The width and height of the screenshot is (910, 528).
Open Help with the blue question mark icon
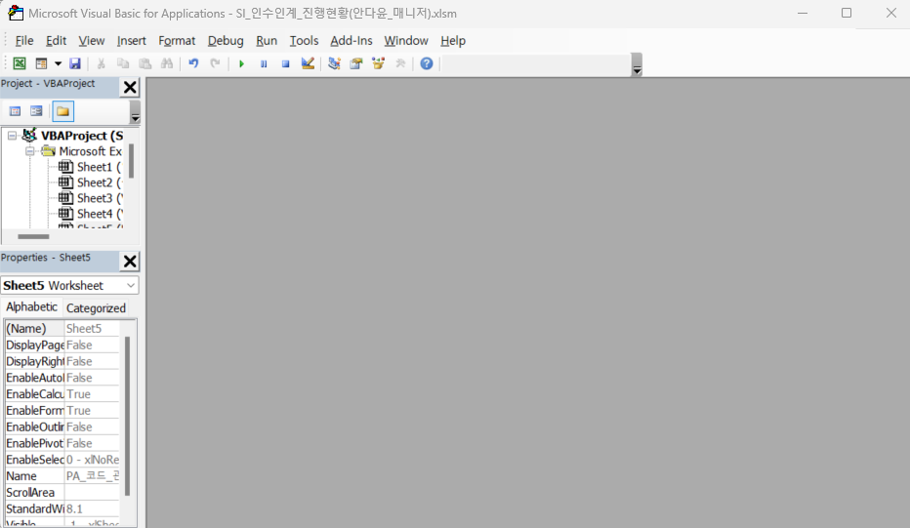[x=427, y=63]
